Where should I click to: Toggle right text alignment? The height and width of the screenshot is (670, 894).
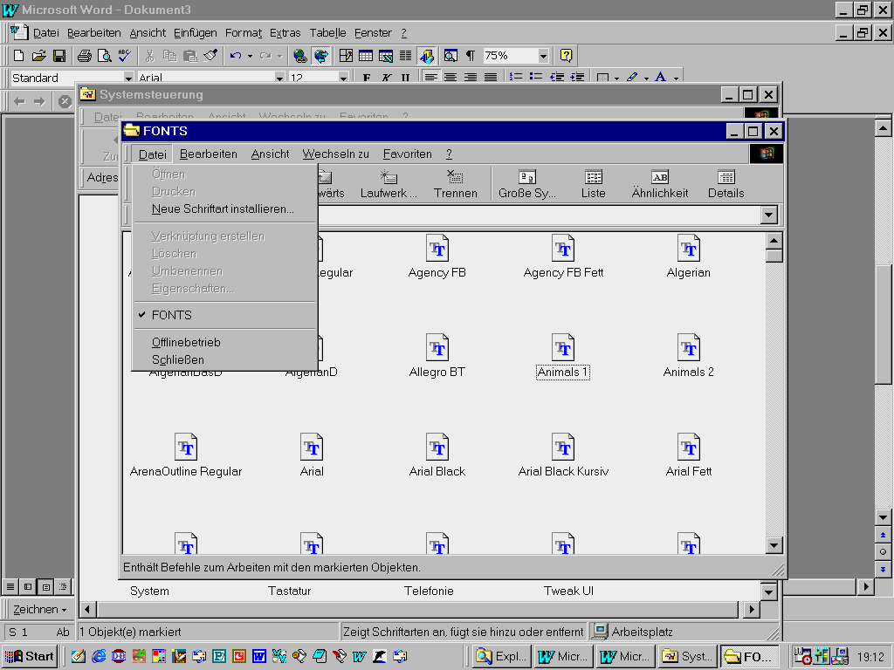pos(471,77)
